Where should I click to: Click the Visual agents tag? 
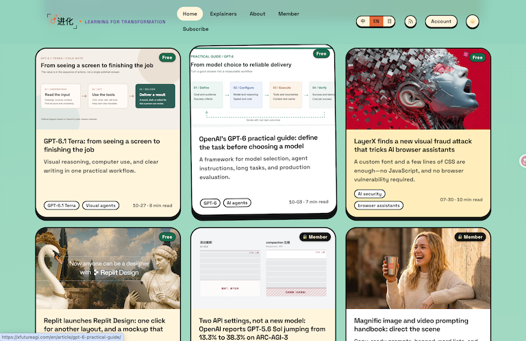coord(101,205)
